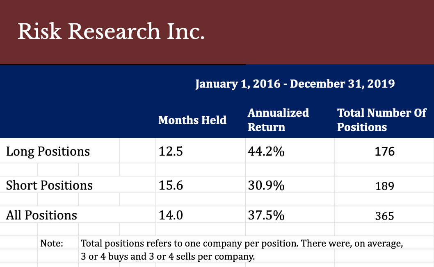Select the cell containing 176

[384, 152]
